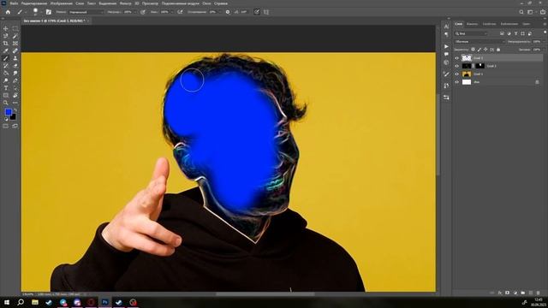The height and width of the screenshot is (308, 548).
Task: Click the layer opacity value field
Action: 537,42
